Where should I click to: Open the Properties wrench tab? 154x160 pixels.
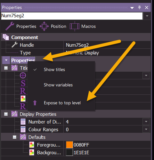[21, 26]
